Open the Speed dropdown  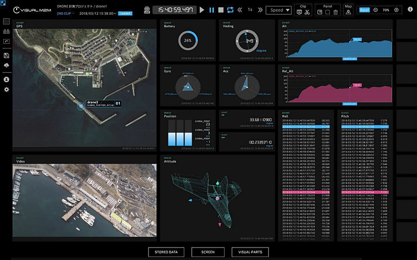[x=278, y=10]
